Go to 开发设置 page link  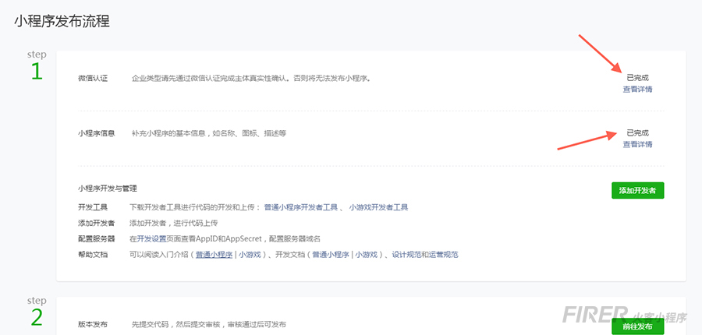point(152,238)
